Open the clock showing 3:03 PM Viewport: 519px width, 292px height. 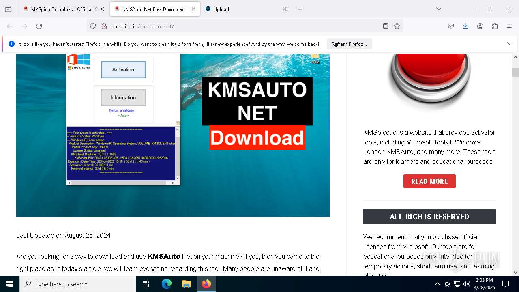[x=485, y=284]
